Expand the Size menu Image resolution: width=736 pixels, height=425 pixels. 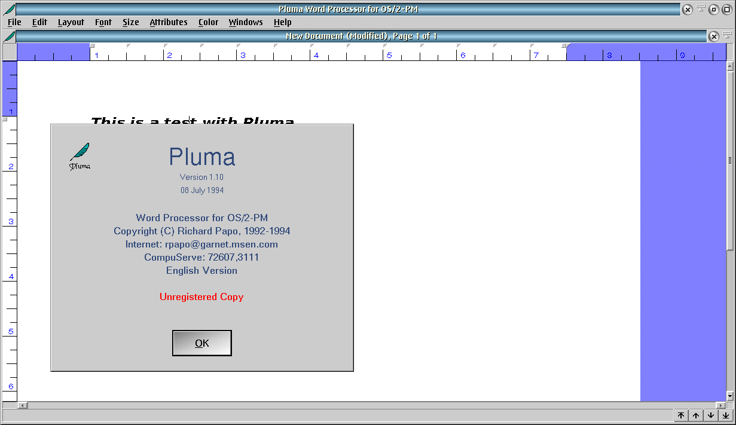(130, 22)
